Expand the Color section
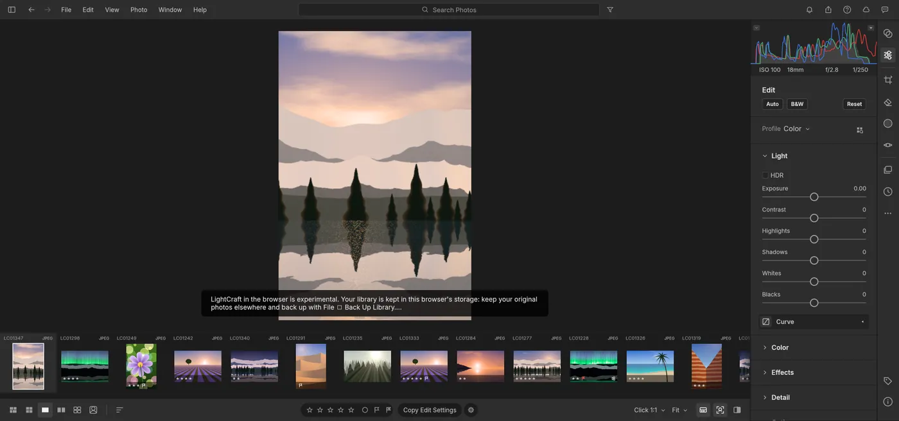 (x=765, y=348)
